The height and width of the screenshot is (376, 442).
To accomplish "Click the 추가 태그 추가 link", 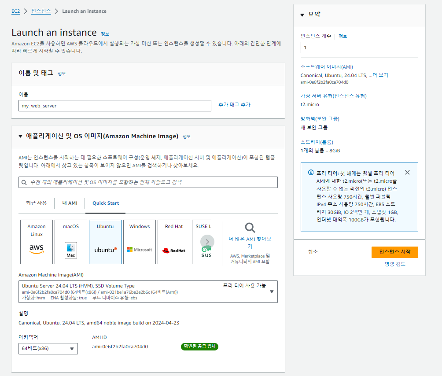I will [x=234, y=105].
